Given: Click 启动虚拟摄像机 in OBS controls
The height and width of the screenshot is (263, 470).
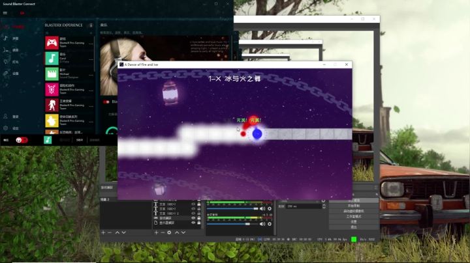Looking at the screenshot, I should 354,212.
